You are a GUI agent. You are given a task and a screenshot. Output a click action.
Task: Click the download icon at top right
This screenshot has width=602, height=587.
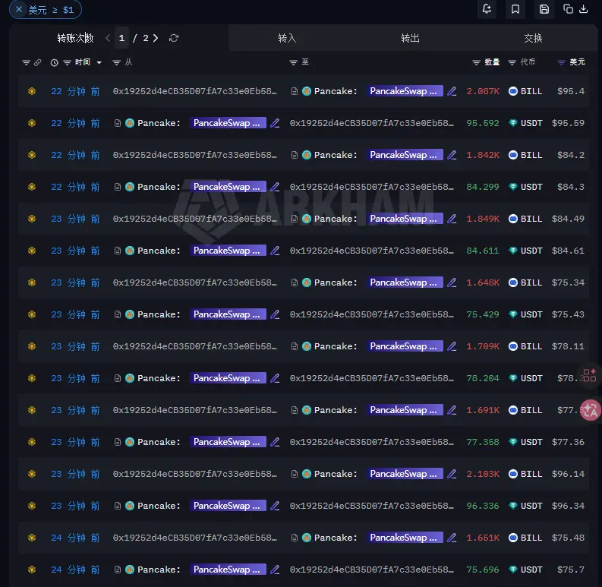583,9
